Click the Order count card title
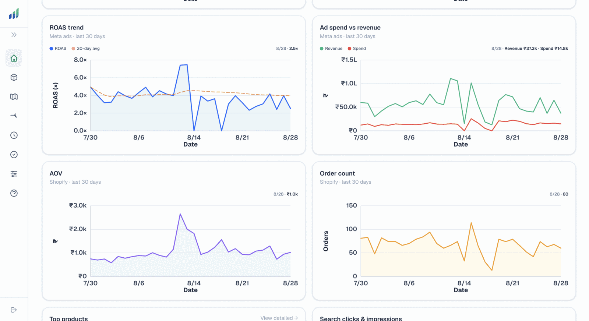Image resolution: width=589 pixels, height=321 pixels. pos(337,173)
